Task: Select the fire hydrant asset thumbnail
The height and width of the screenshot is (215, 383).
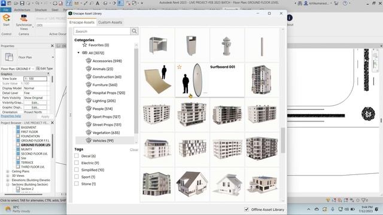Action: pos(227,45)
